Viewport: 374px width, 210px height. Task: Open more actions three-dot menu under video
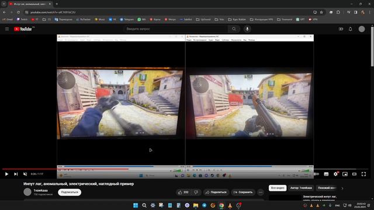(x=261, y=192)
